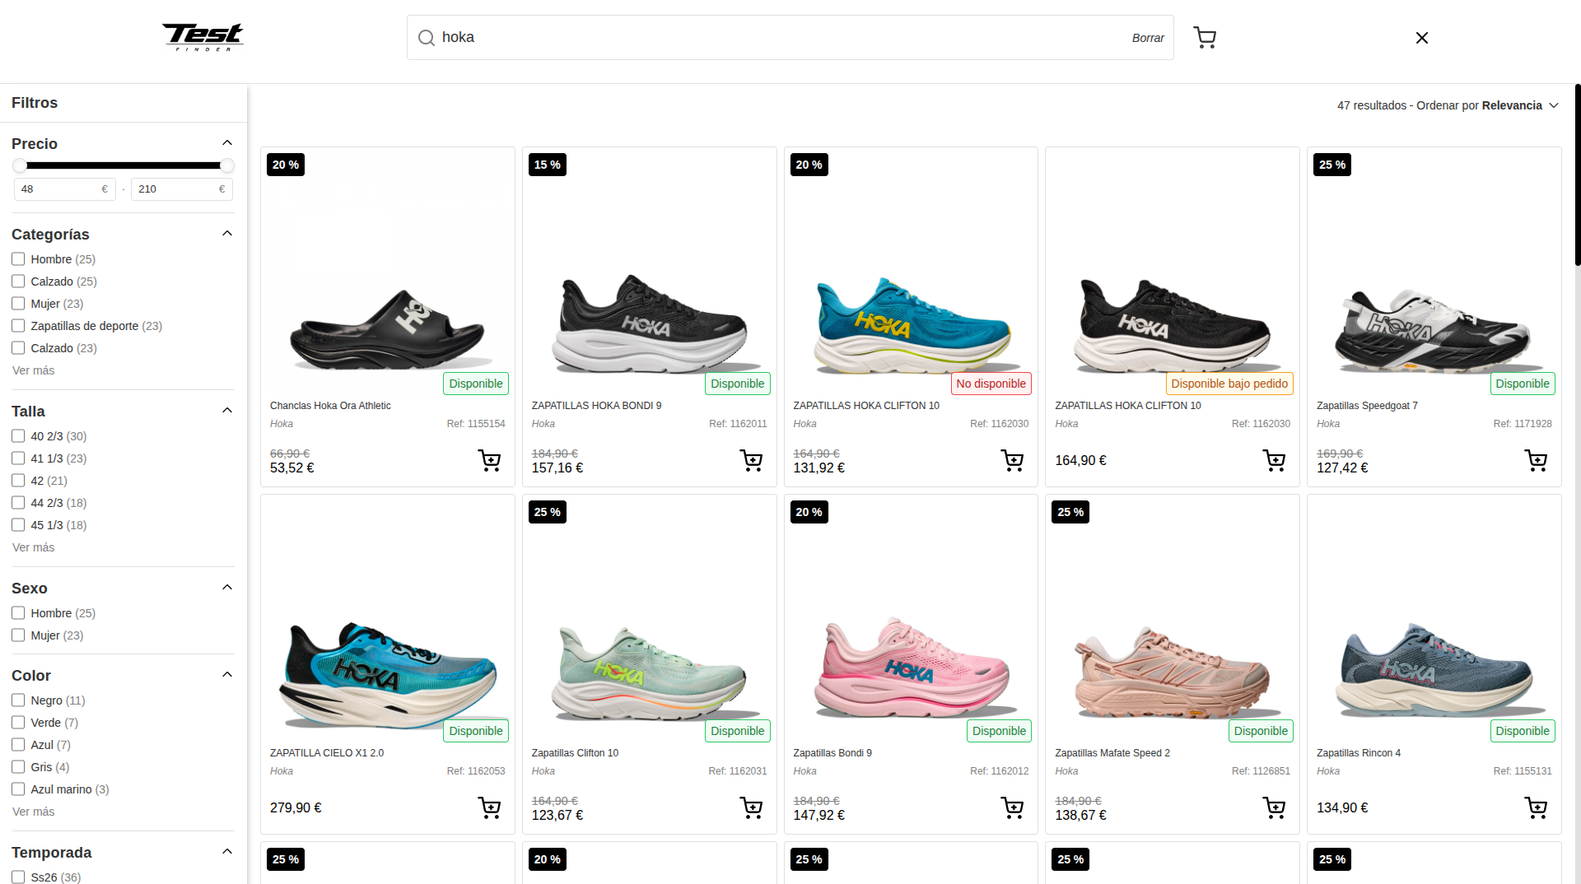Click the page vertical scrollbar
Screen dimensions: 1581x884
click(1577, 174)
